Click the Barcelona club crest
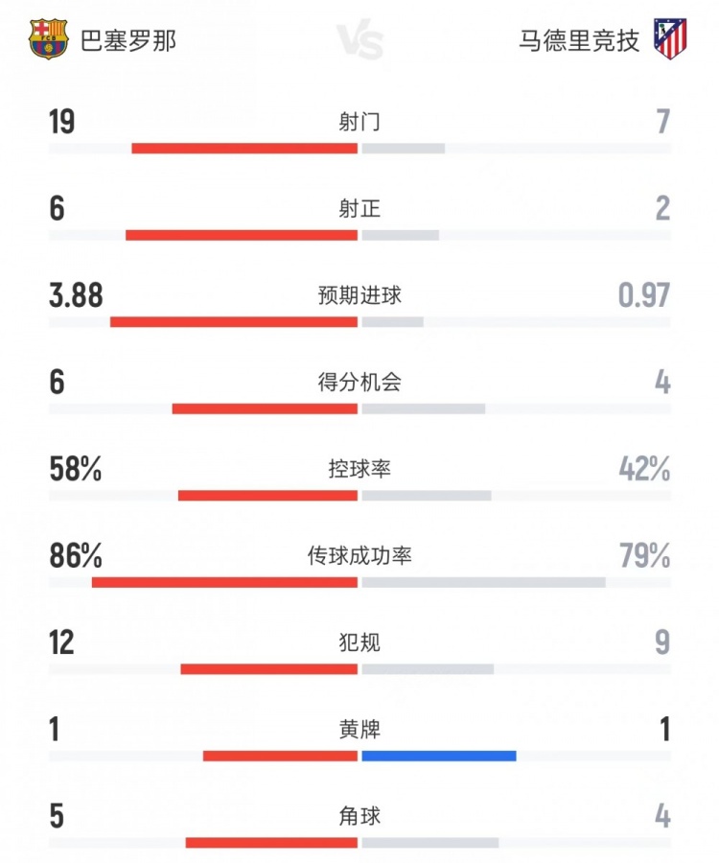719x863 pixels. [x=49, y=40]
